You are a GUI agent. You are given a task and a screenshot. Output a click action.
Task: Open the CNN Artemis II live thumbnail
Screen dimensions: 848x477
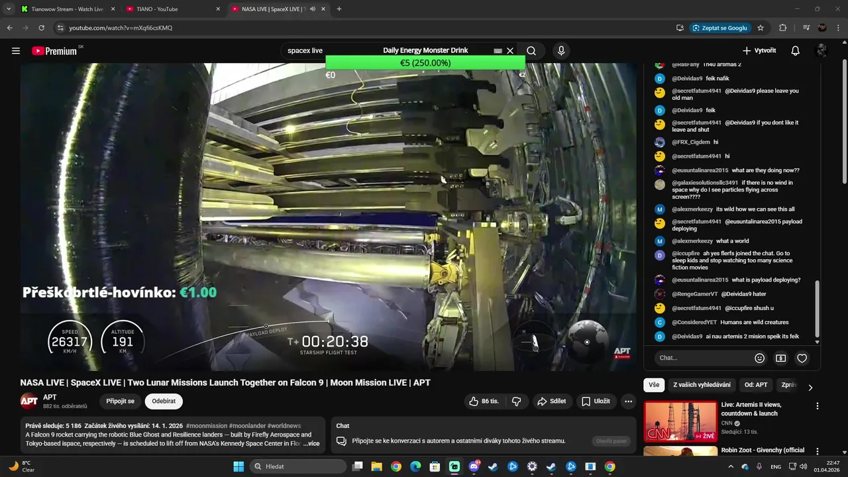coord(680,421)
